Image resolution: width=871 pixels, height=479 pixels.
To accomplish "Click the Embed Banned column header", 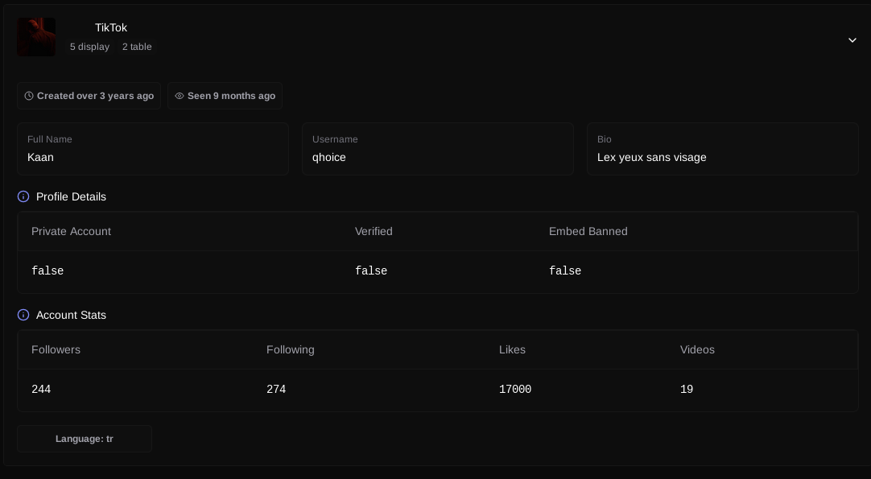I will tap(588, 231).
